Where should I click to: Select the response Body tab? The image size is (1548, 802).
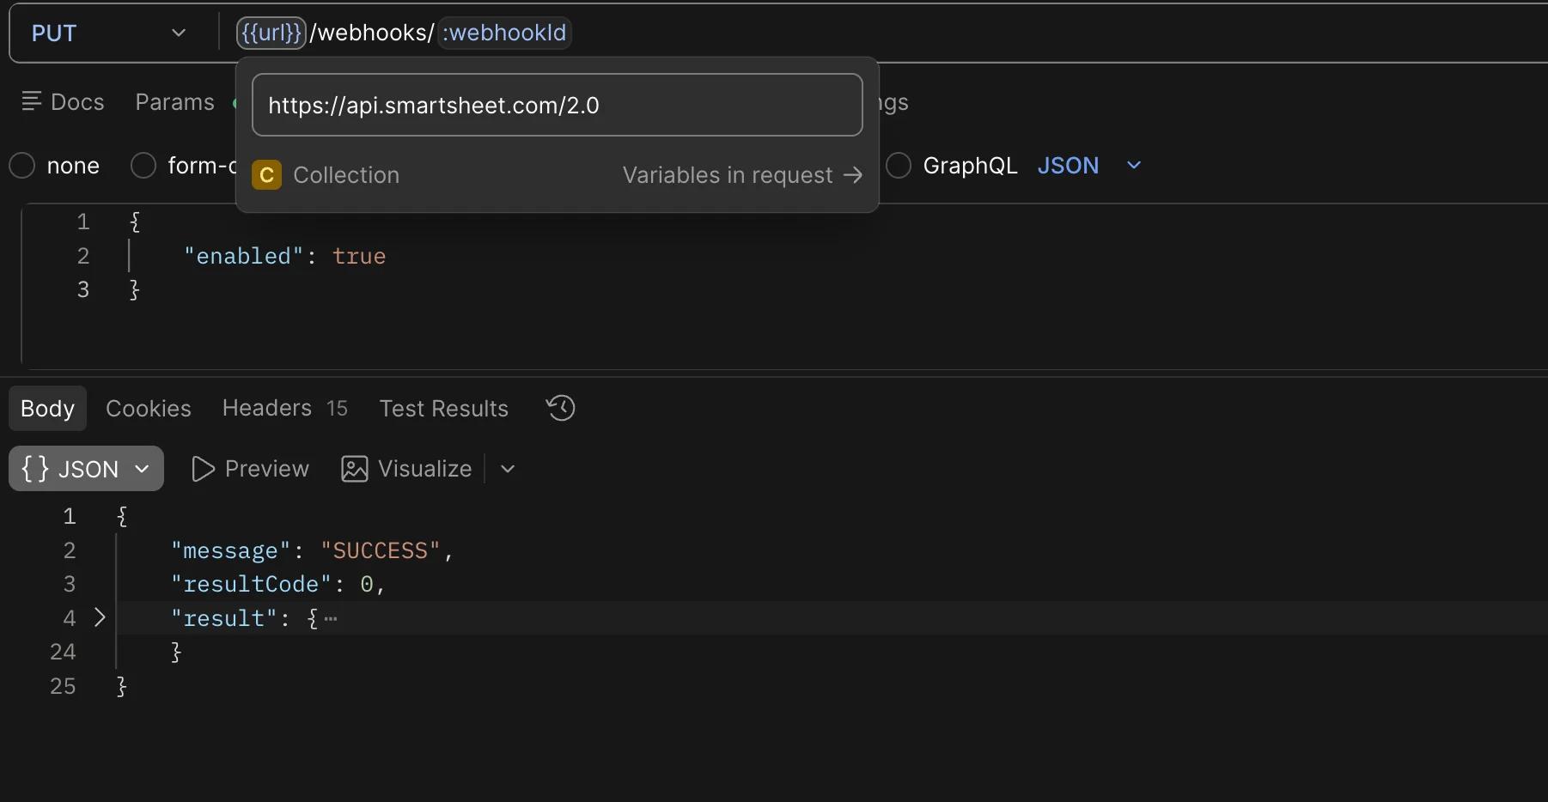(x=47, y=408)
